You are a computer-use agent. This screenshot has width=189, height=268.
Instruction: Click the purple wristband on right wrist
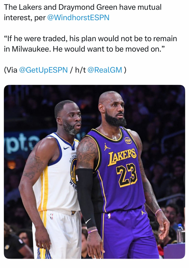(x=158, y=212)
